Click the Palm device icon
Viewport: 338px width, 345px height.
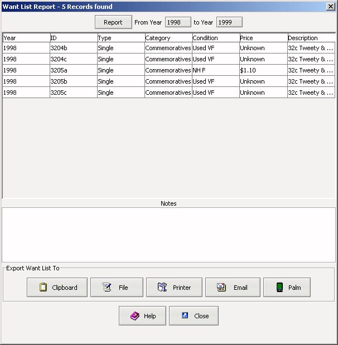click(279, 288)
